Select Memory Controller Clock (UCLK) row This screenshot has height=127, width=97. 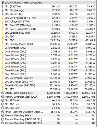pyautogui.click(x=48, y=97)
